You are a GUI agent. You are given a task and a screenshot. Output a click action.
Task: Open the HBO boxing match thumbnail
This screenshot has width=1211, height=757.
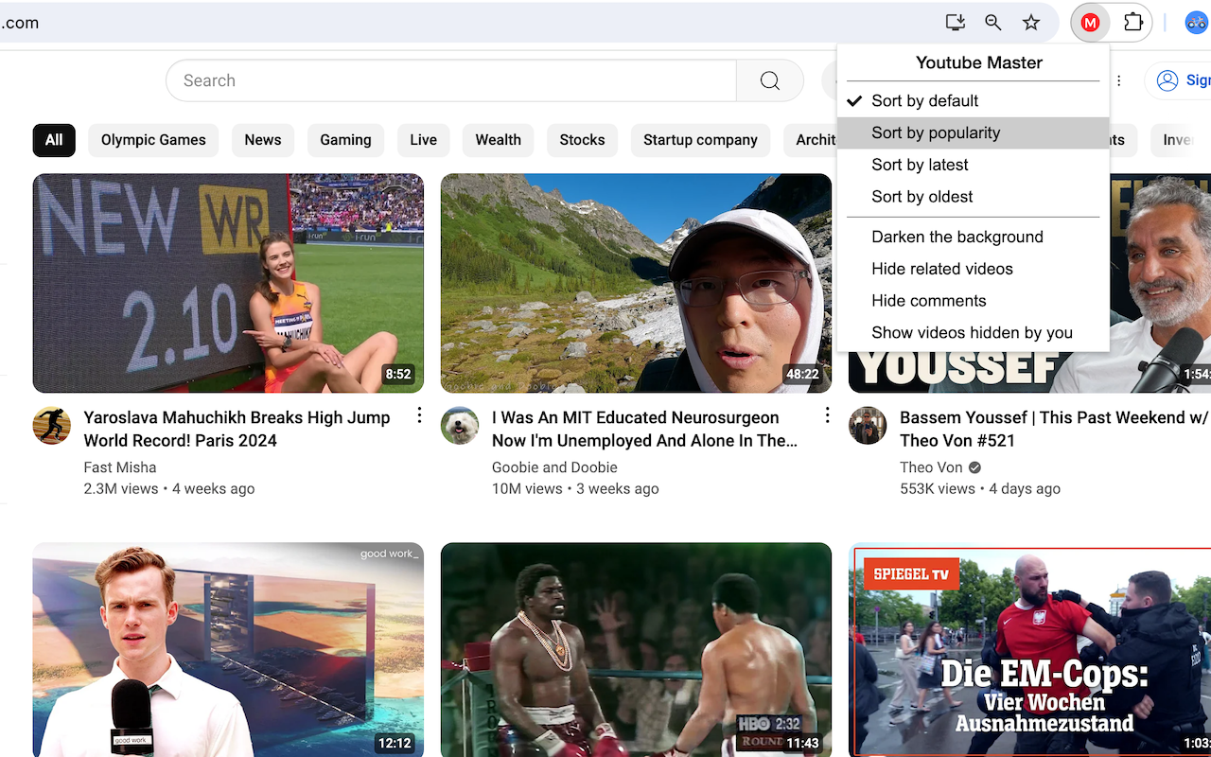636,650
